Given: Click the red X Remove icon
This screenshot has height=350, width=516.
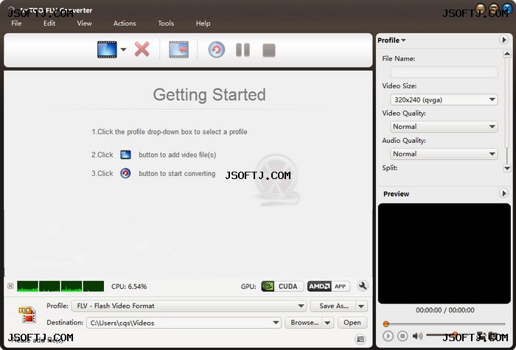Looking at the screenshot, I should pos(142,49).
